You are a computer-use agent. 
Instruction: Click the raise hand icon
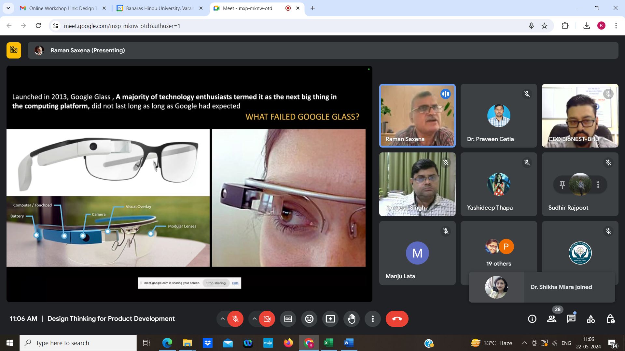(352, 319)
